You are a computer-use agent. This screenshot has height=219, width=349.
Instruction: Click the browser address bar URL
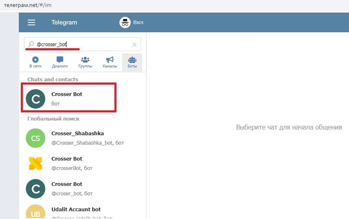28,5
